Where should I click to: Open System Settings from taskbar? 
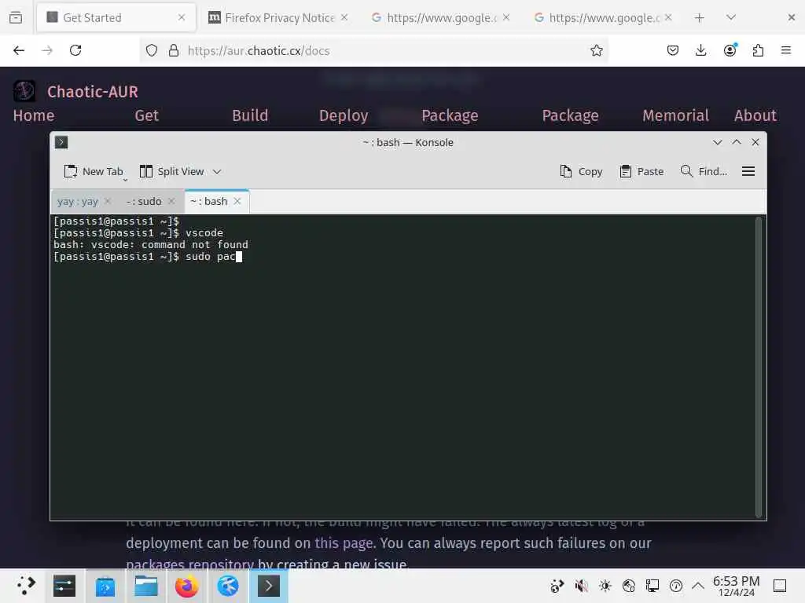coord(64,586)
